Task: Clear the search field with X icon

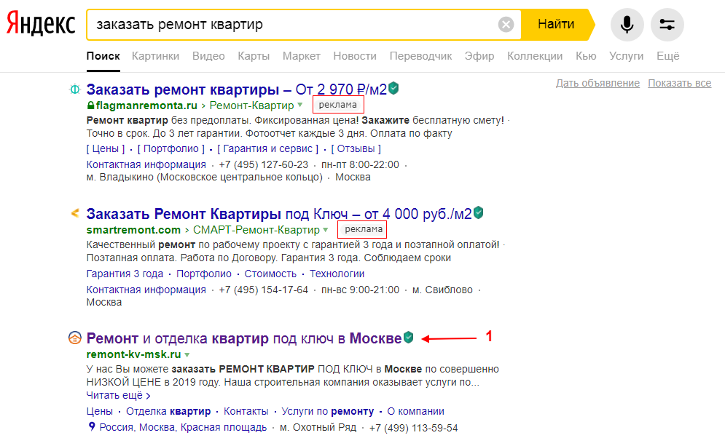Action: coord(506,25)
